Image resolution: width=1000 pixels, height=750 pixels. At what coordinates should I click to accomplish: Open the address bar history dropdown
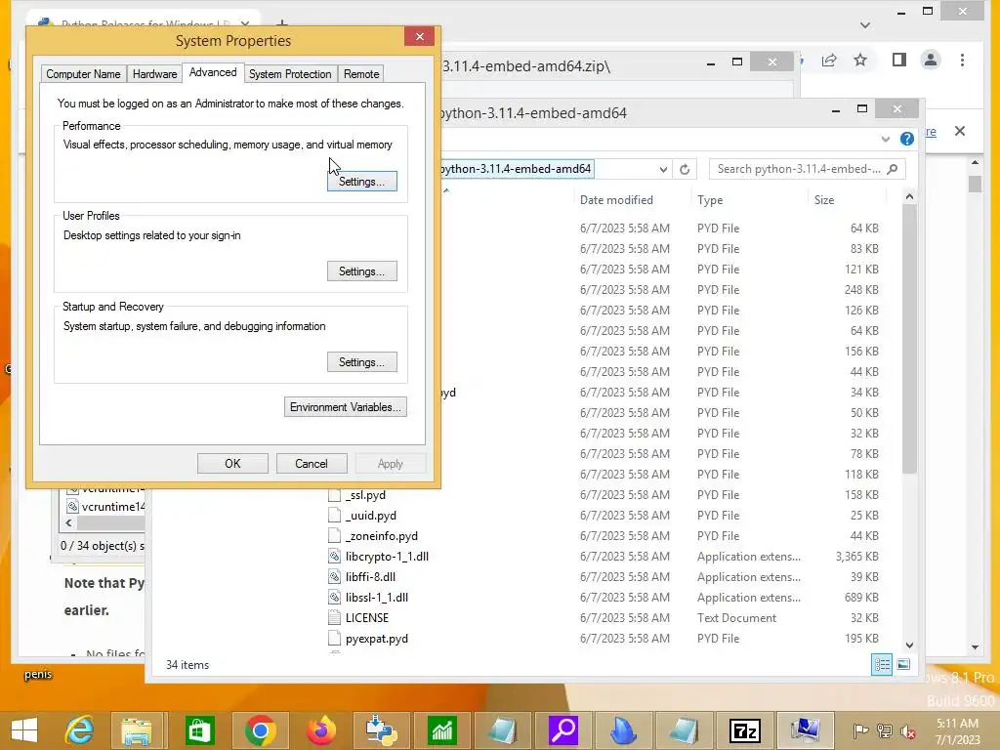663,169
